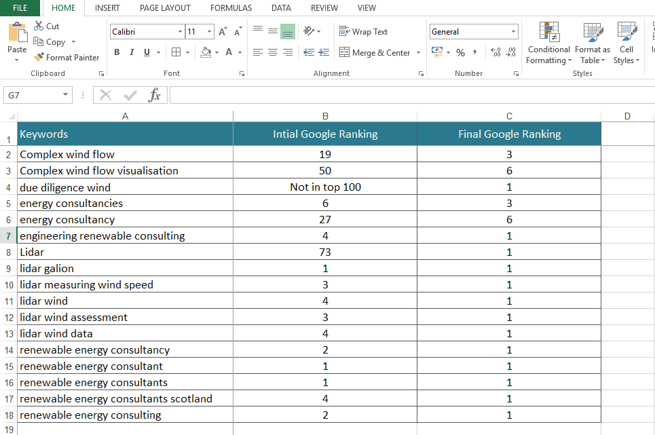Click the Cut scissors icon
The image size is (655, 435).
pyautogui.click(x=39, y=26)
